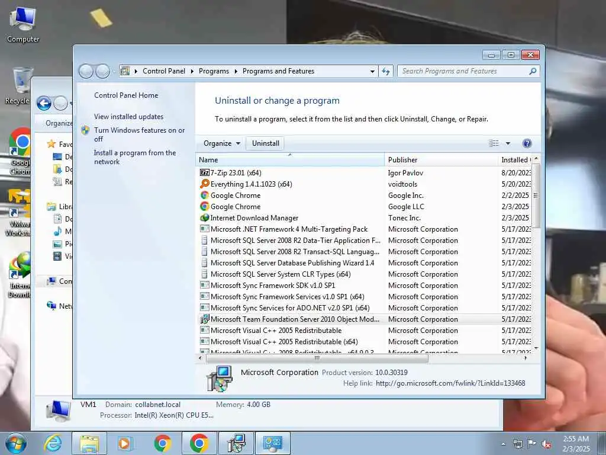Sort by the Publisher column header

(x=441, y=160)
